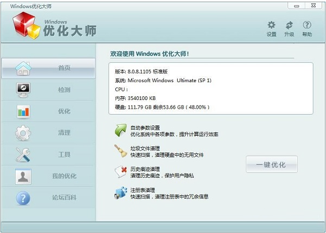Switch to the 清理 sidebar tab
Screen dimensions: 326x233
coord(64,133)
